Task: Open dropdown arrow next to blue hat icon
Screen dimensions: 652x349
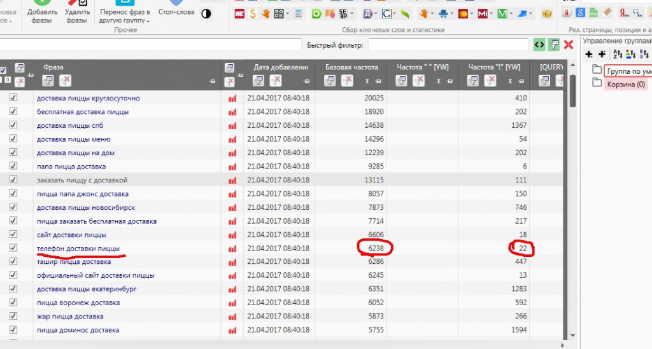Action: (451, 14)
